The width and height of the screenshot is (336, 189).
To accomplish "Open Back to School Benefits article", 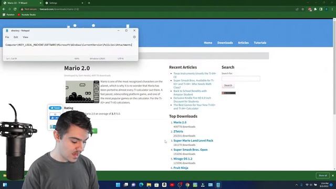I will click(x=190, y=92).
